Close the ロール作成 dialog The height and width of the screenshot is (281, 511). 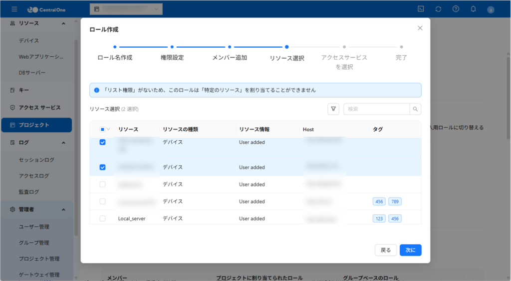pyautogui.click(x=420, y=28)
